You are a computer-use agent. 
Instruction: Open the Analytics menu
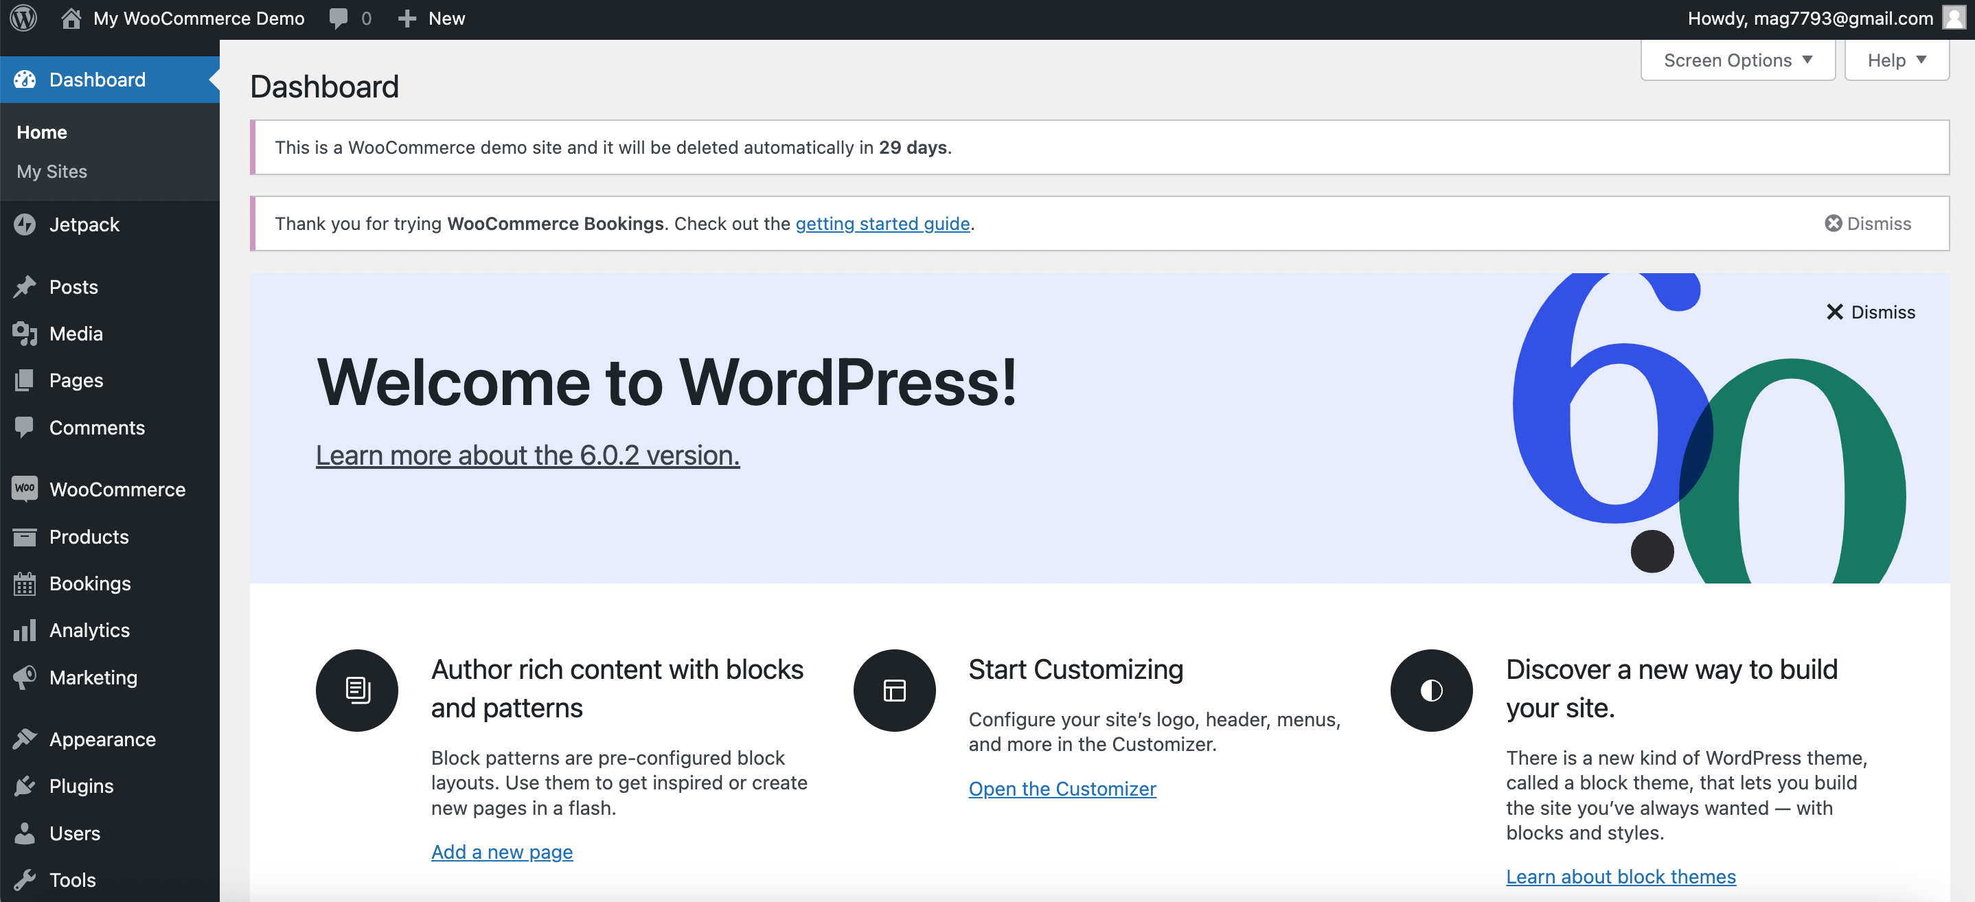110,630
